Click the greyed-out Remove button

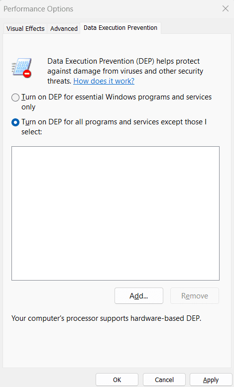(x=195, y=295)
